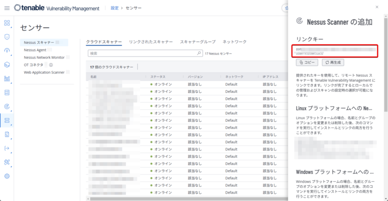The image size is (388, 201).
Task: Click the magnifier icon in search box
Action: 199,53
